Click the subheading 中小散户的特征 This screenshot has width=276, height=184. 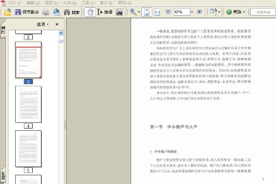click(166, 151)
